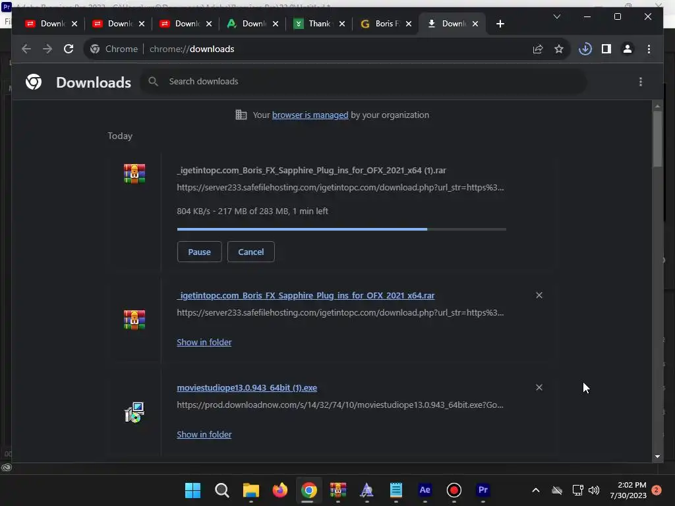Close the active Downloads tab
Image resolution: width=675 pixels, height=506 pixels.
[x=475, y=24]
